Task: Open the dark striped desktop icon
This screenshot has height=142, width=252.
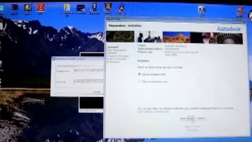Action: 15,7
